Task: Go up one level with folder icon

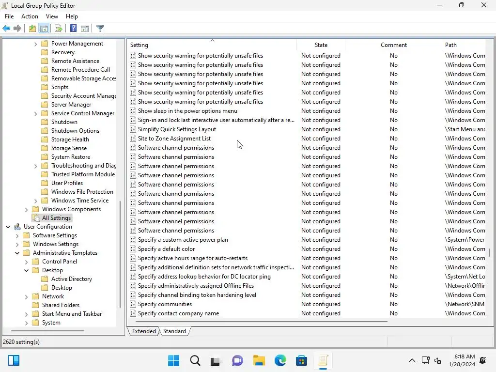Action: click(x=32, y=29)
